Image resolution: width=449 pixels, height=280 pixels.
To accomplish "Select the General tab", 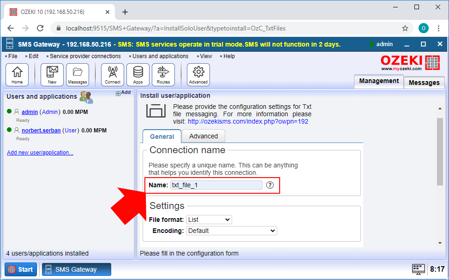I will tap(162, 136).
